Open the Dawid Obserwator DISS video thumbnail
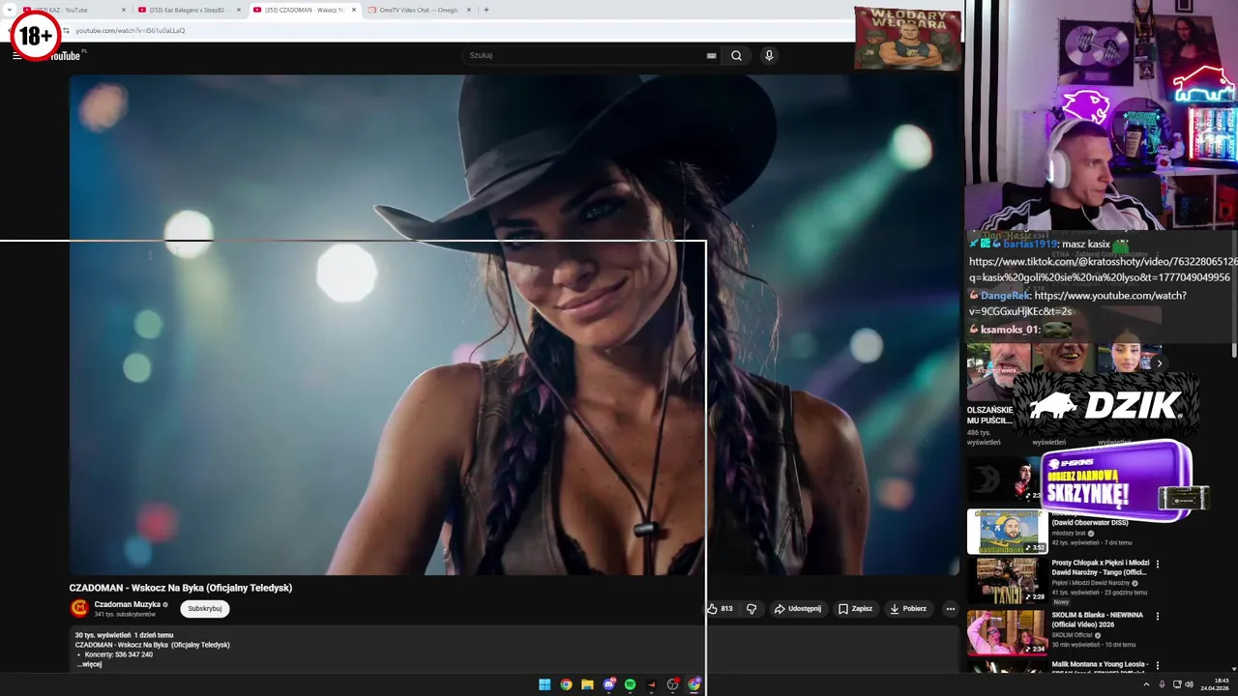The height and width of the screenshot is (696, 1238). click(x=1007, y=531)
